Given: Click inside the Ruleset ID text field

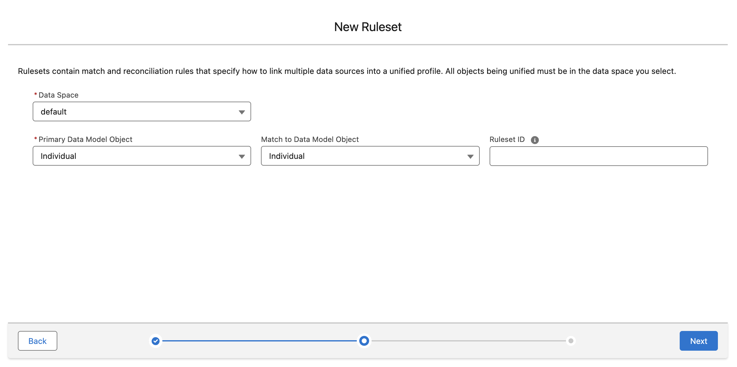Looking at the screenshot, I should [x=598, y=156].
